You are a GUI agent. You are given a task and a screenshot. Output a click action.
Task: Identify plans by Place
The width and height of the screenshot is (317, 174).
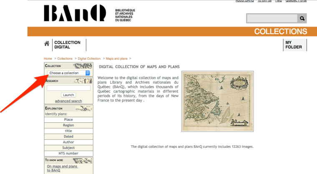(68, 120)
